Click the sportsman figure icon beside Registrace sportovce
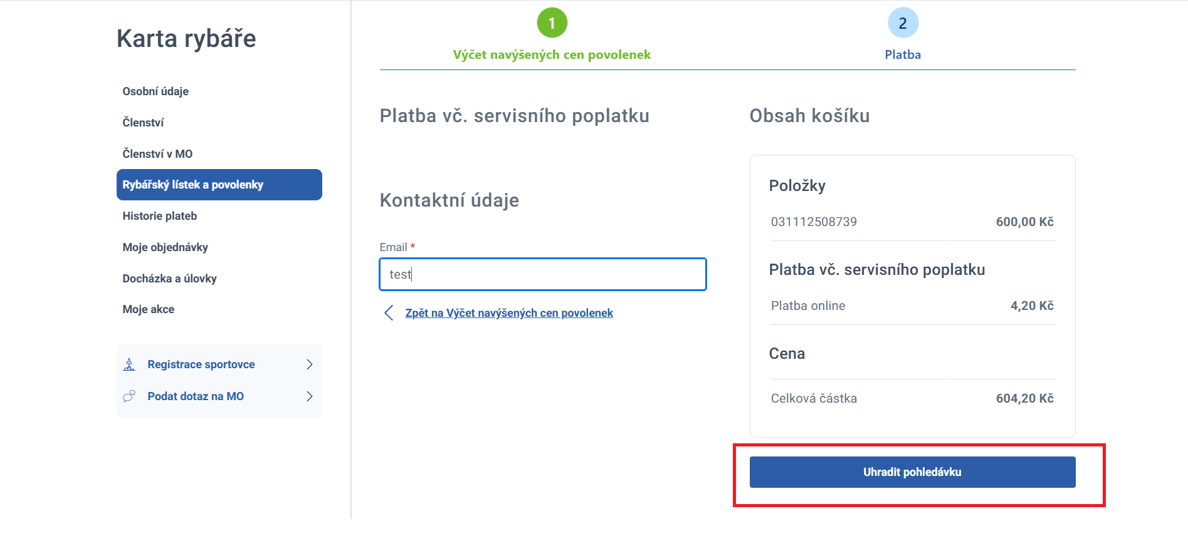The image size is (1188, 541). tap(130, 364)
